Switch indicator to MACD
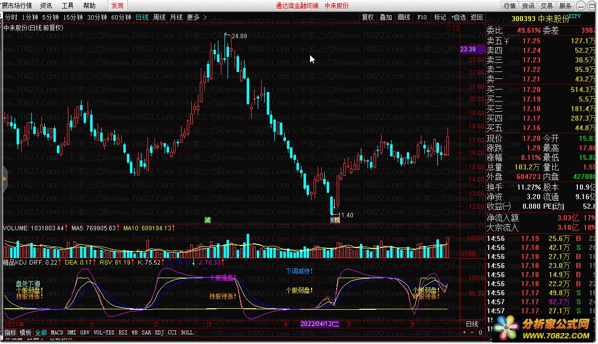The image size is (598, 344). [x=57, y=332]
